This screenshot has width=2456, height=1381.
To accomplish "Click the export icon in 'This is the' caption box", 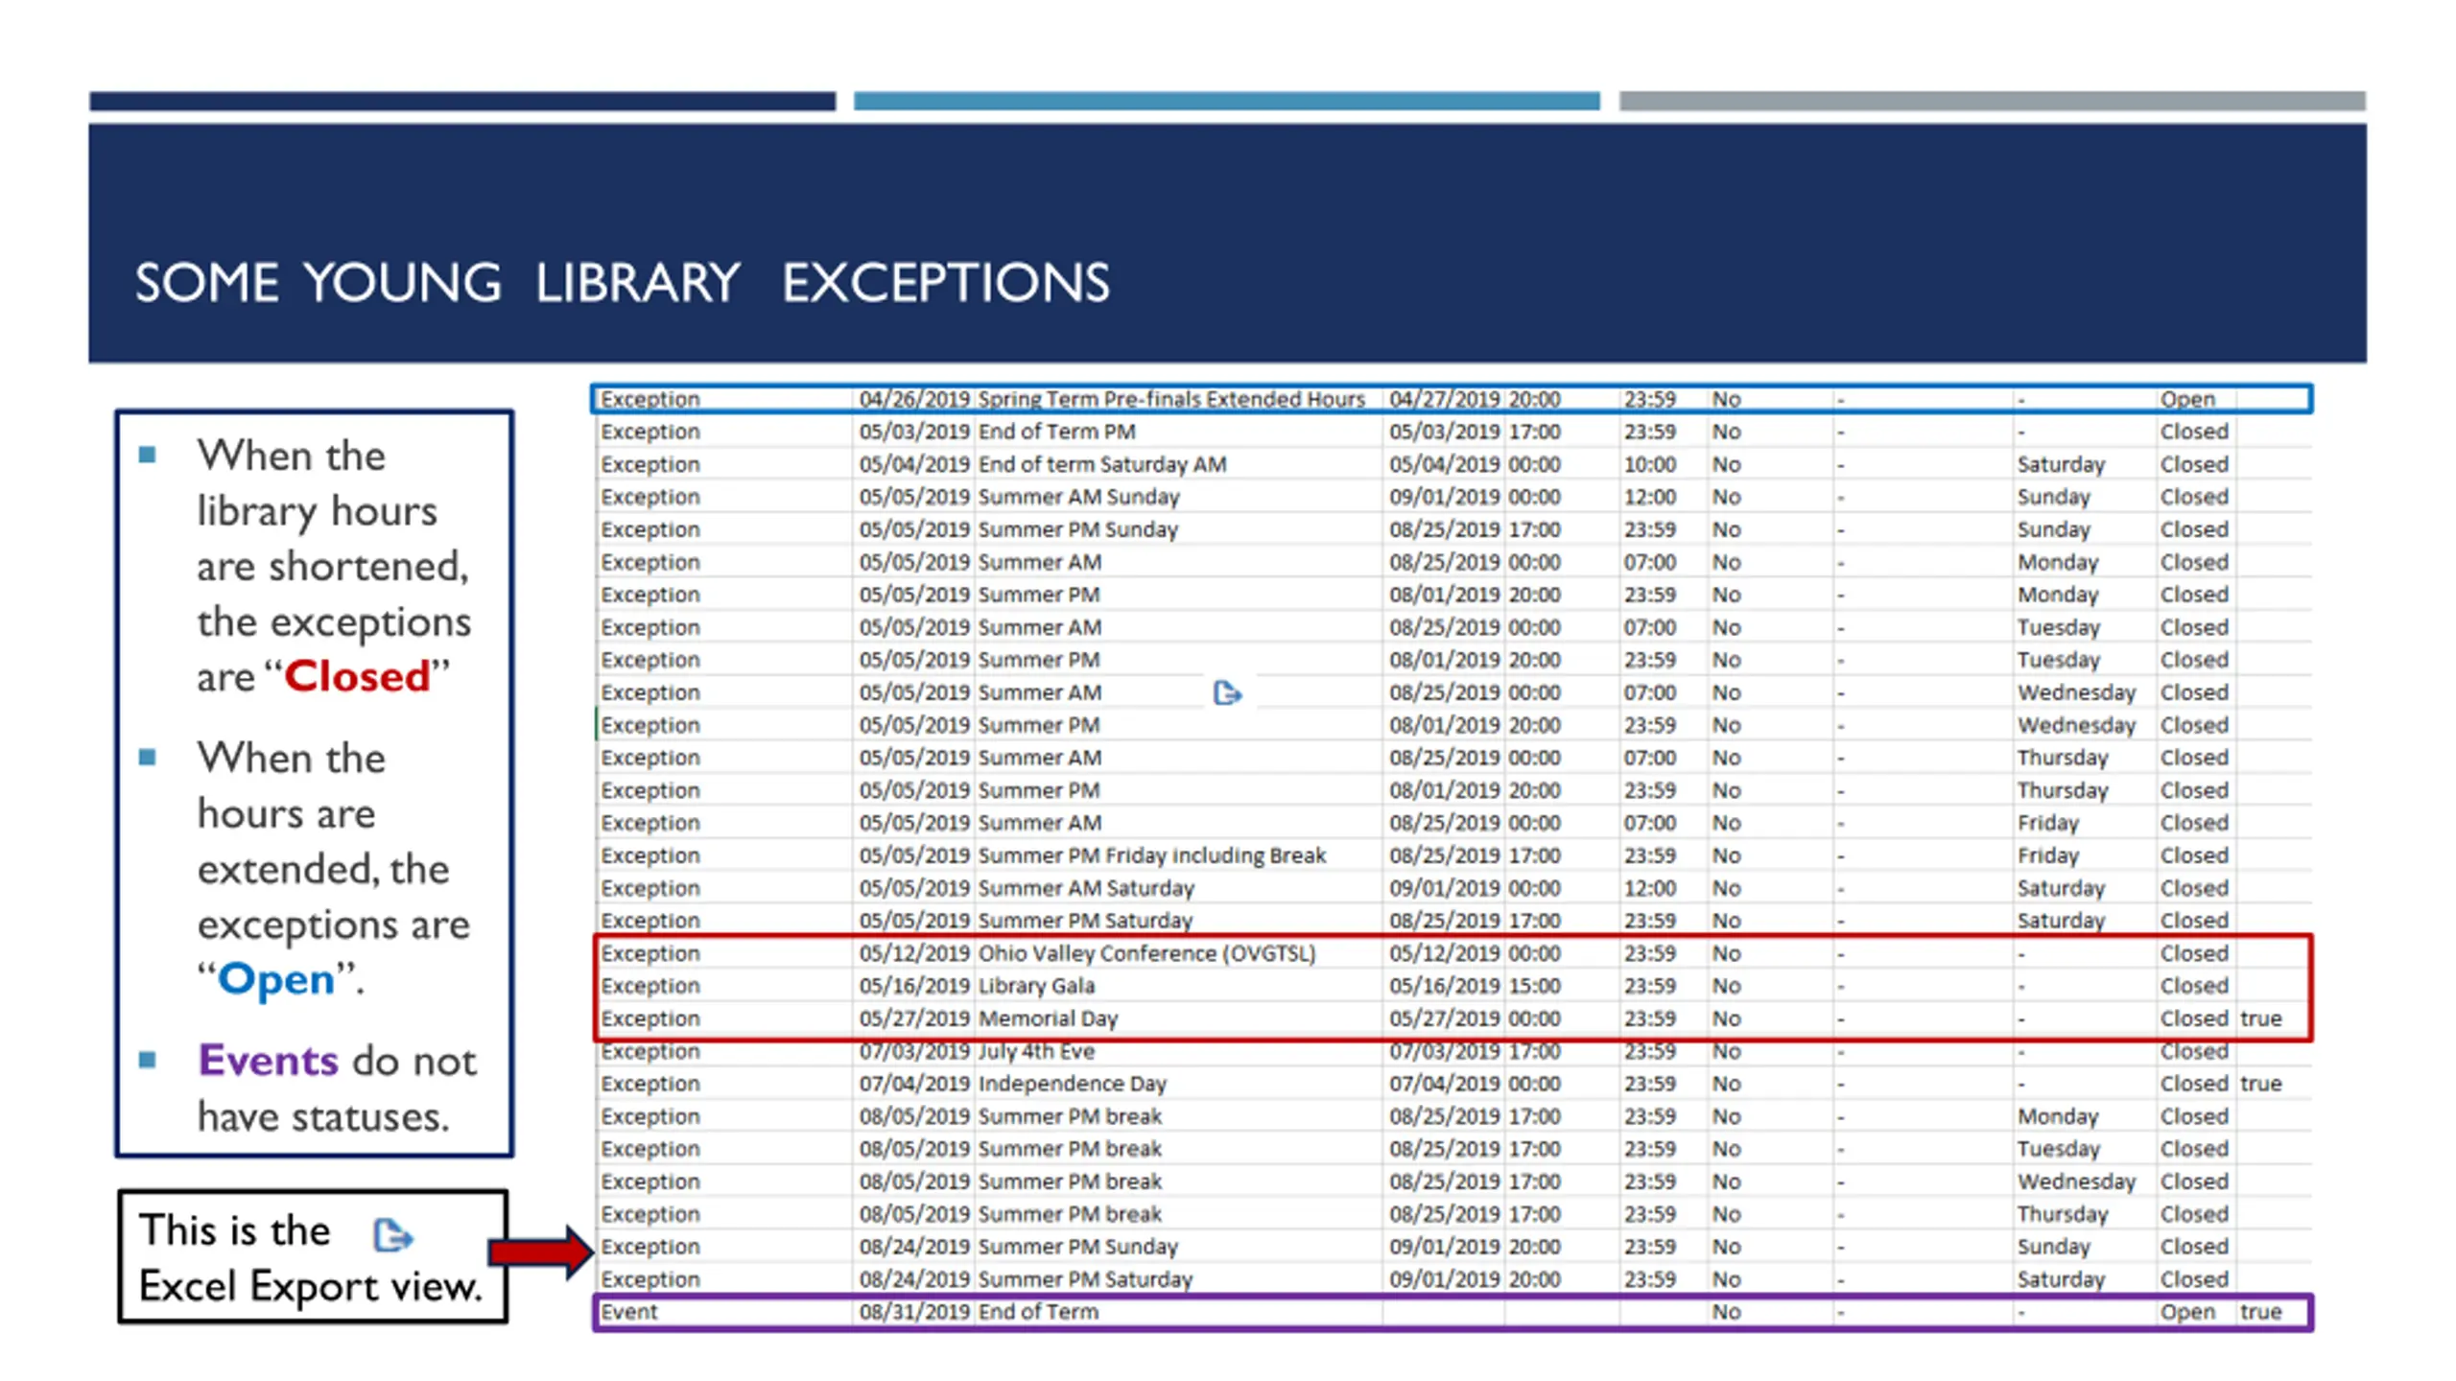I will point(392,1234).
